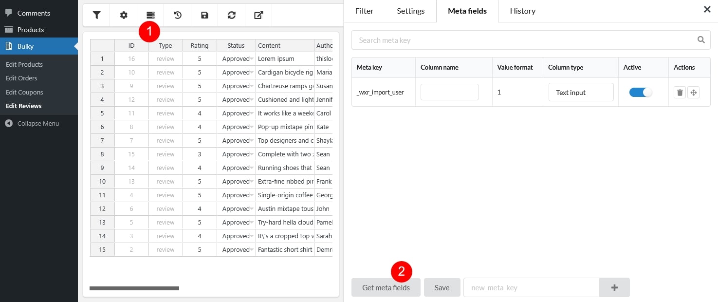
Task: Open history with the clock icon
Action: point(178,15)
